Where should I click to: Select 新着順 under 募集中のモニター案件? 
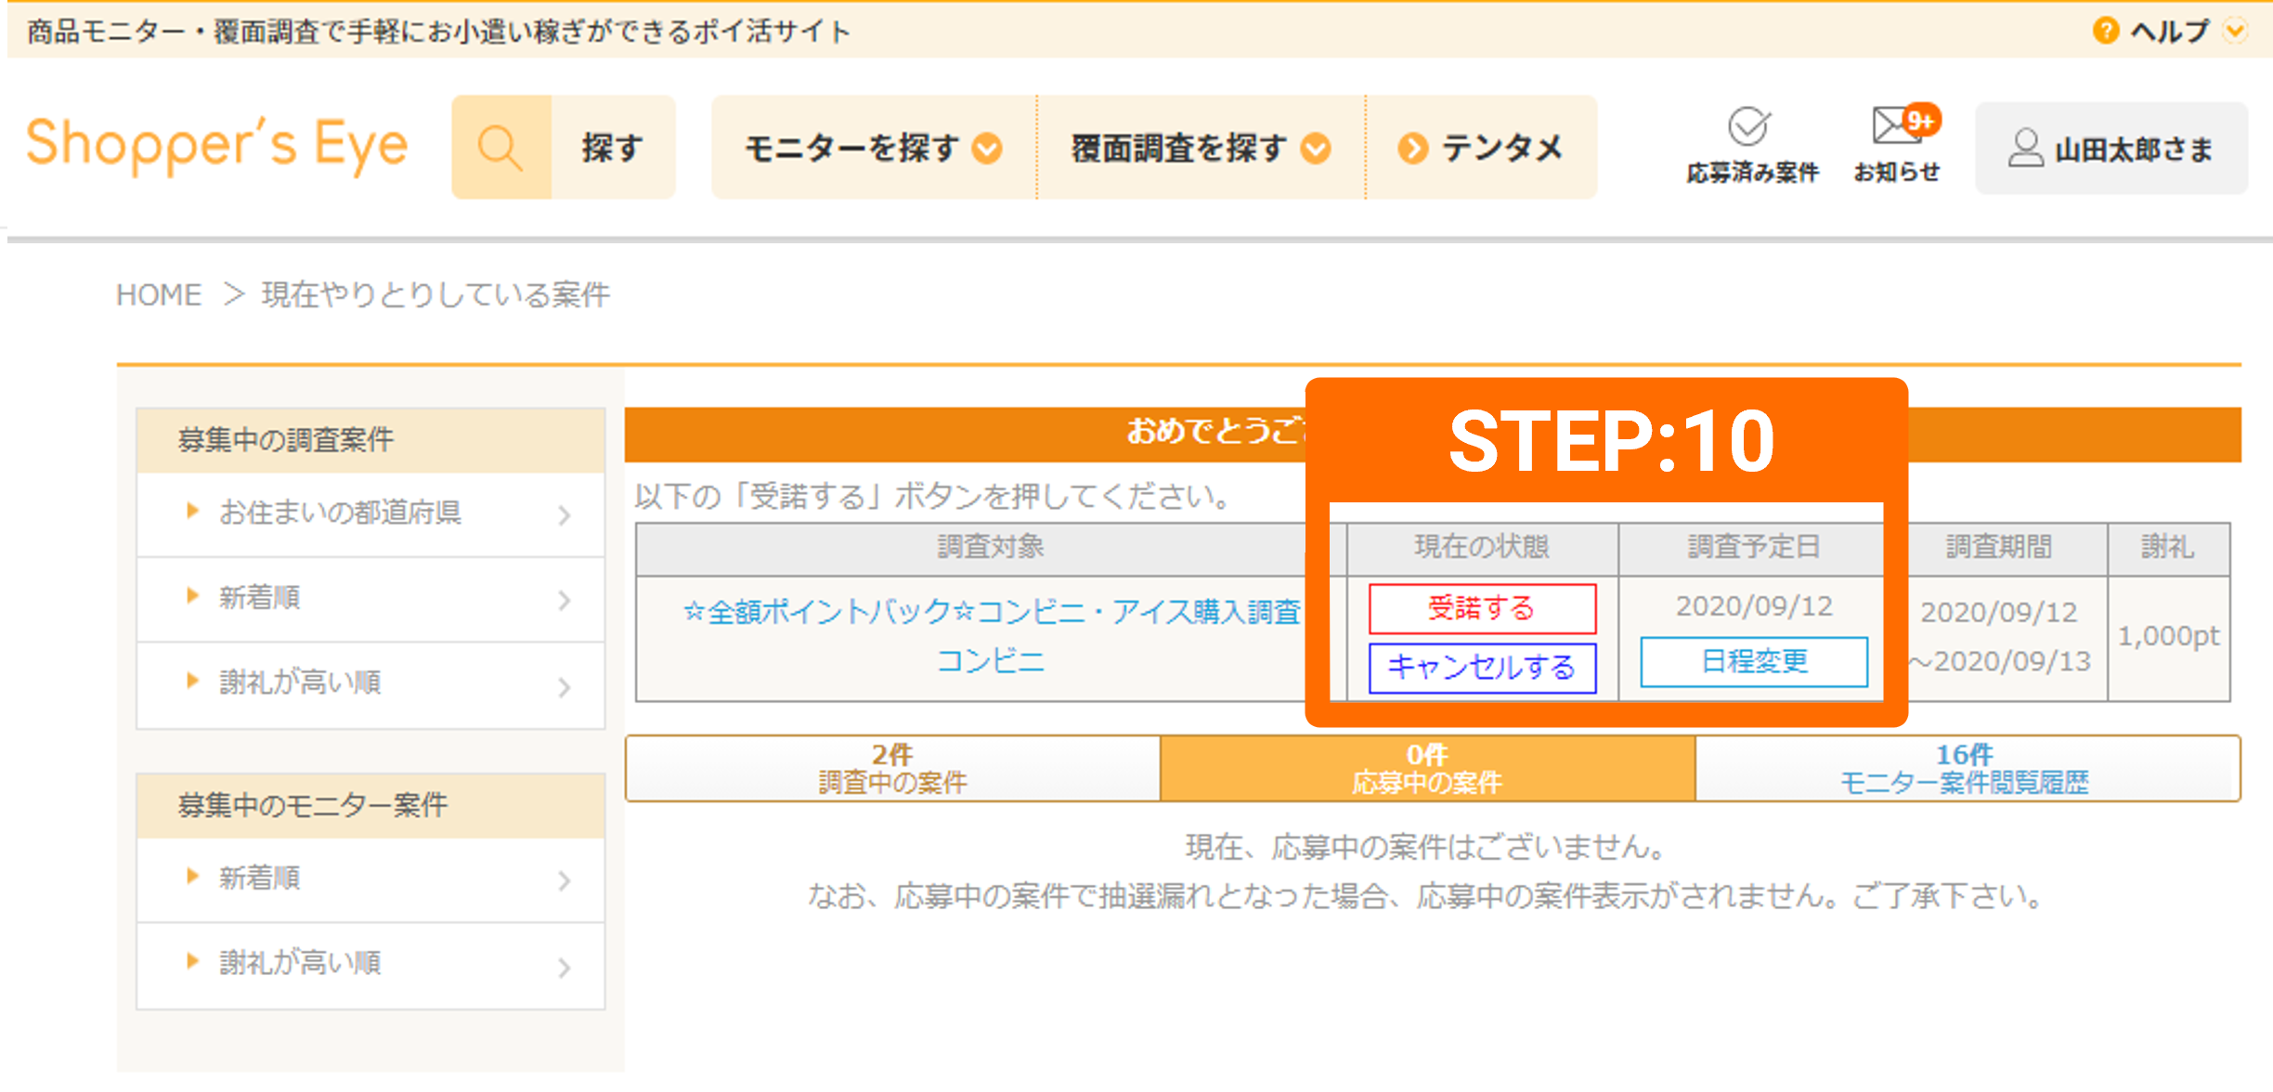tap(370, 879)
